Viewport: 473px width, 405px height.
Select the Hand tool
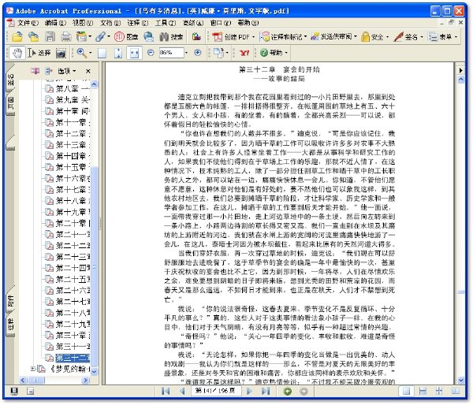pyautogui.click(x=17, y=53)
